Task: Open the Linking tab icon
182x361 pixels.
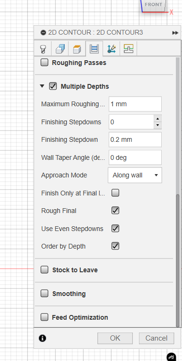Action: [111, 49]
